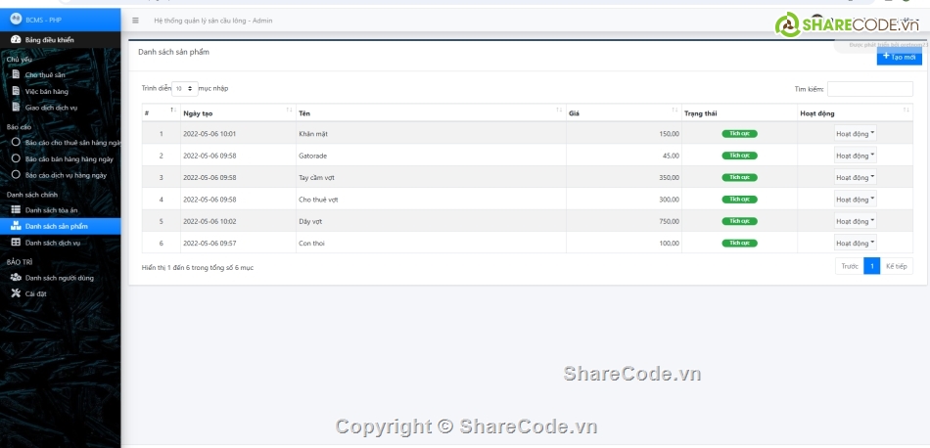This screenshot has width=930, height=448.
Task: Click the Danh sách dịch vụ table icon
Action: pyautogui.click(x=16, y=242)
